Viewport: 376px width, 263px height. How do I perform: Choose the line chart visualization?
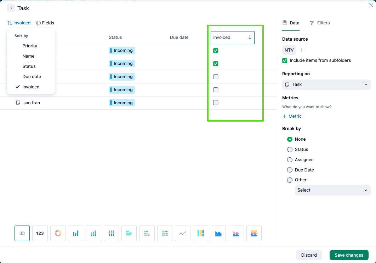[182, 233]
